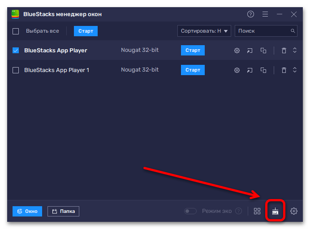The width and height of the screenshot is (310, 229).
Task: Click the top Старт button beside Выбрать все
Action: tap(86, 31)
